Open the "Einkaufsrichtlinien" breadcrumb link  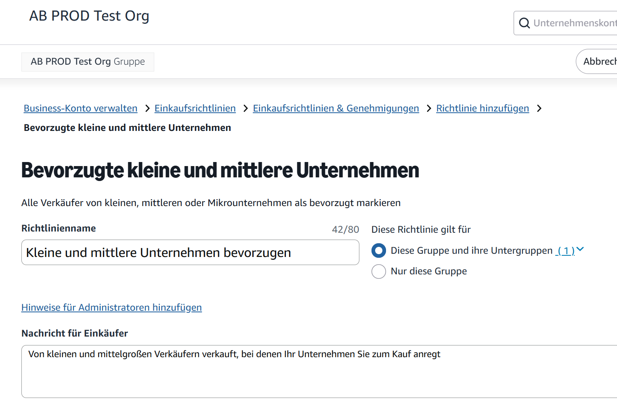195,108
